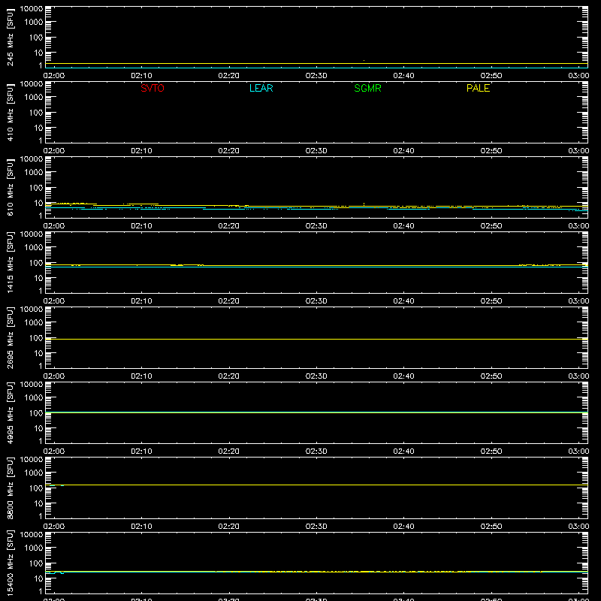This screenshot has height=601, width=601.
Task: Click the green SGMR legend label
Action: [x=367, y=88]
